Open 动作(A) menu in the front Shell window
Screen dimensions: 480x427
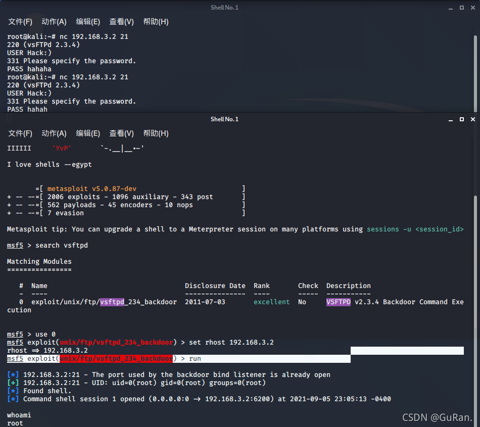click(x=54, y=133)
